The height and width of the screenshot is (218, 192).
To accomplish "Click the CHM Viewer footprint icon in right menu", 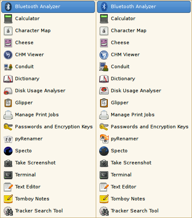I will tap(104, 55).
